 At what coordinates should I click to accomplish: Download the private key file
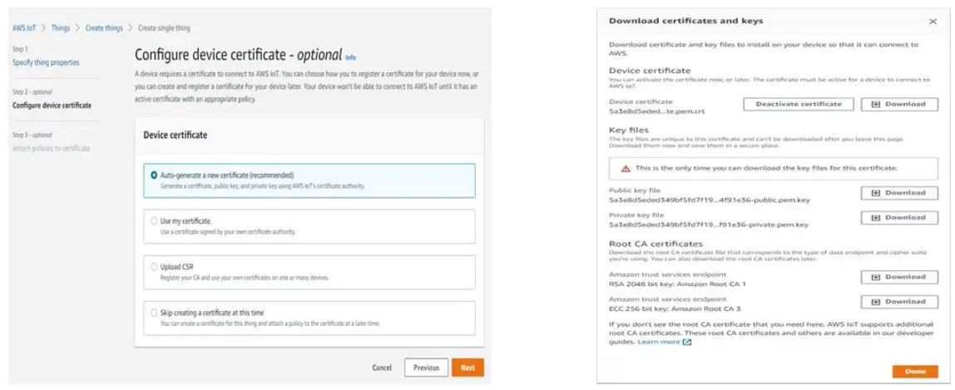893,218
